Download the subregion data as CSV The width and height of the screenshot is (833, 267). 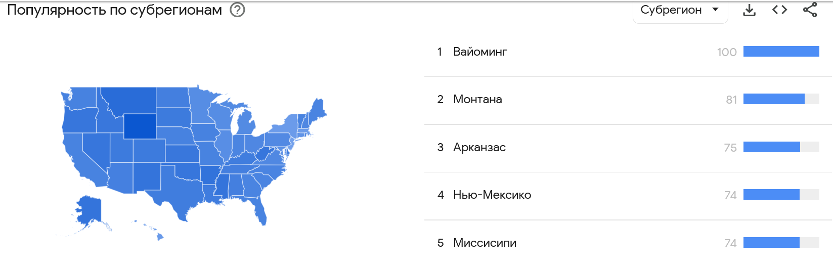pos(749,10)
